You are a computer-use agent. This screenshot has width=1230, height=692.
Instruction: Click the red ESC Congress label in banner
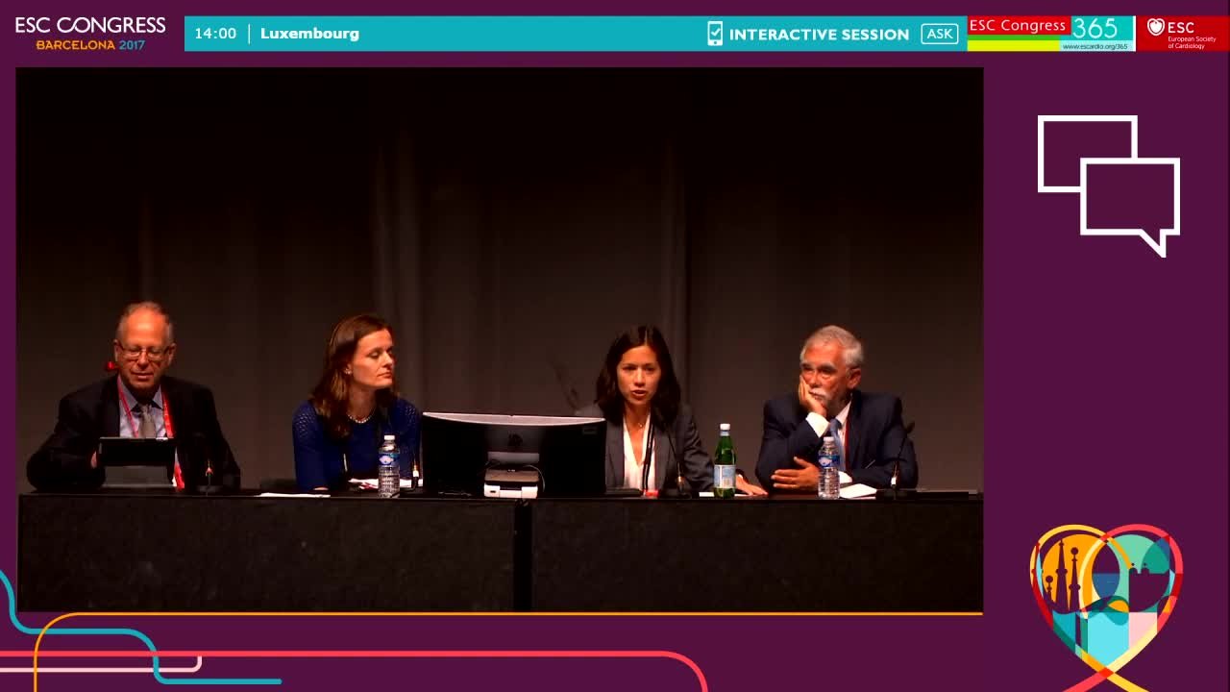pyautogui.click(x=1018, y=26)
